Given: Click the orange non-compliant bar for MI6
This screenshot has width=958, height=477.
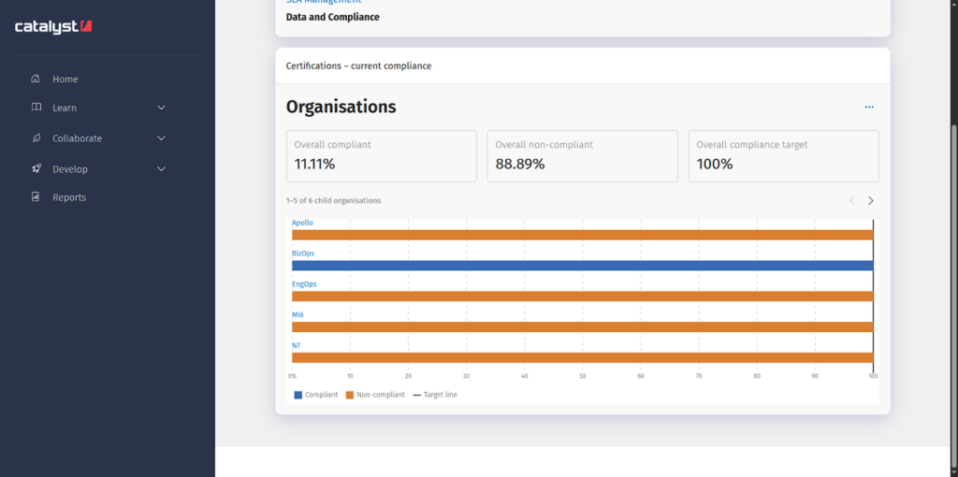Looking at the screenshot, I should point(582,326).
